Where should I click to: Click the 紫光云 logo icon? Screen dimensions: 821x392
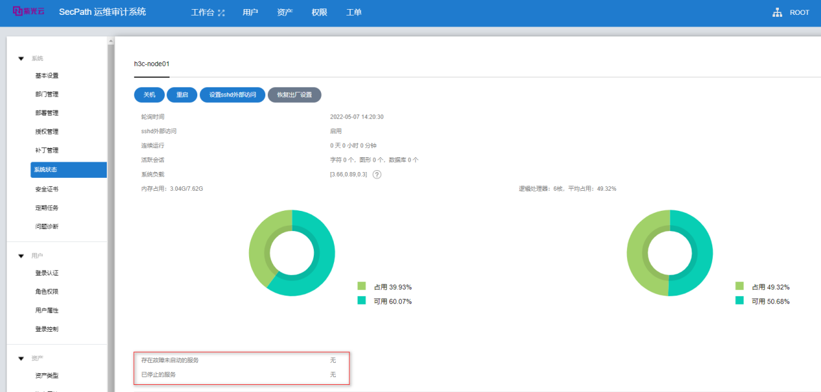tap(29, 12)
